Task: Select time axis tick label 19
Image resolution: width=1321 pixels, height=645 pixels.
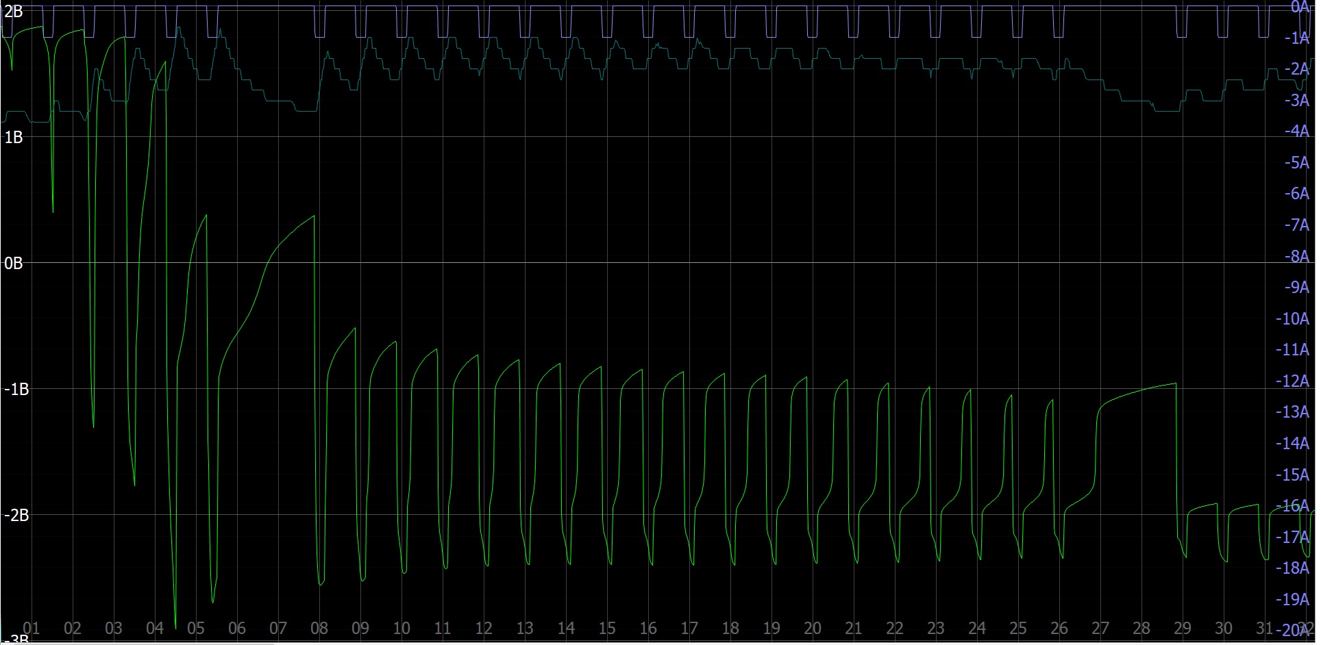Action: [771, 629]
